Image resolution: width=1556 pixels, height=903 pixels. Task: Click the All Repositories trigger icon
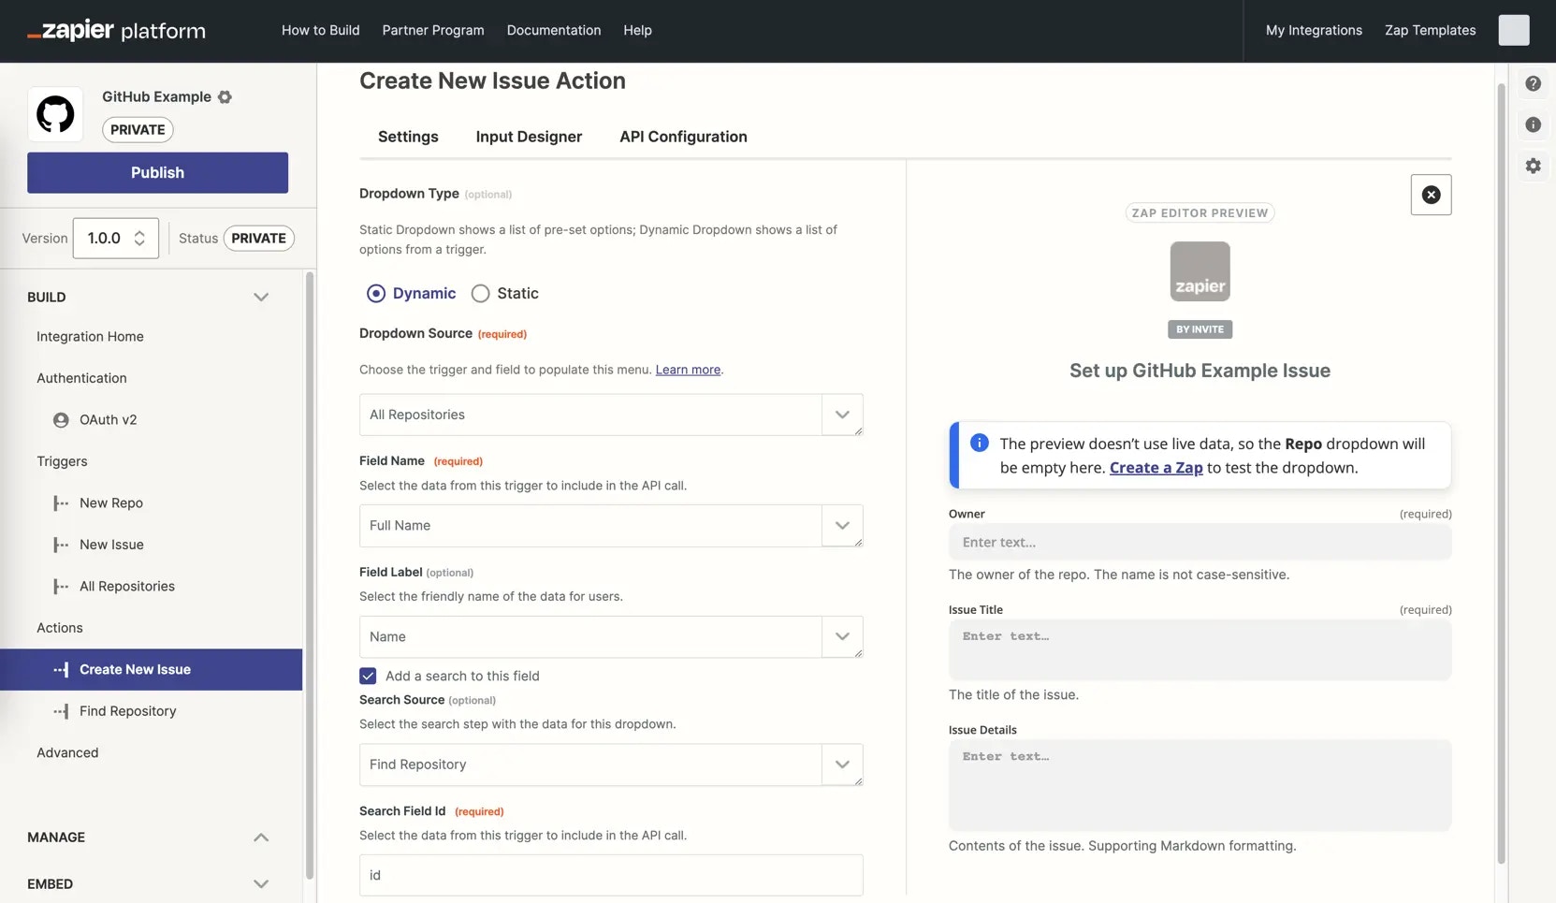tap(61, 587)
